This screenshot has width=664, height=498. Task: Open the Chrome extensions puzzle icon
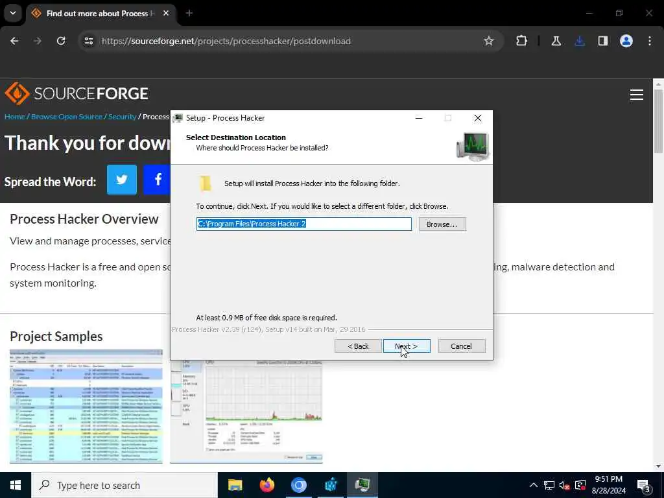pyautogui.click(x=522, y=41)
